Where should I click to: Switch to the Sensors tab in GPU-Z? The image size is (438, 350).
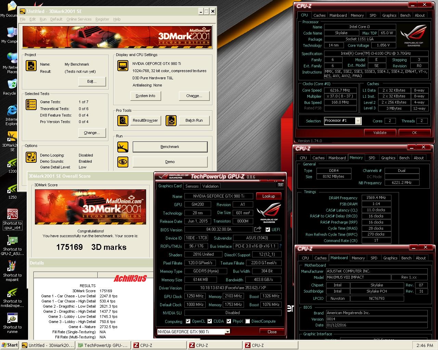[192, 186]
